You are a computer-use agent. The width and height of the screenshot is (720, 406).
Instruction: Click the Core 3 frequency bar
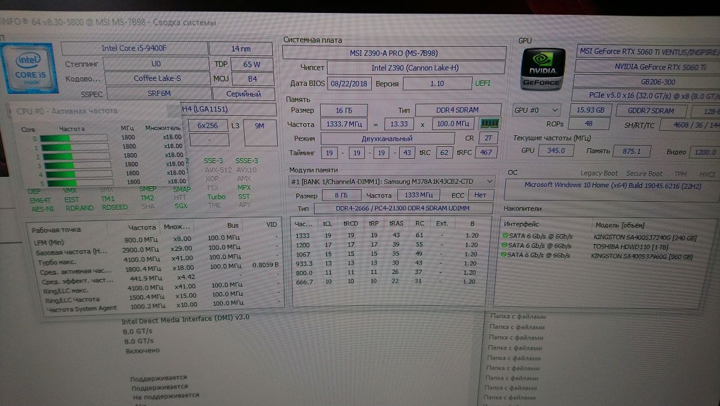77,165
